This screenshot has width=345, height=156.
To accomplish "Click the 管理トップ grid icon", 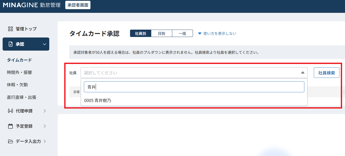I will (x=10, y=29).
